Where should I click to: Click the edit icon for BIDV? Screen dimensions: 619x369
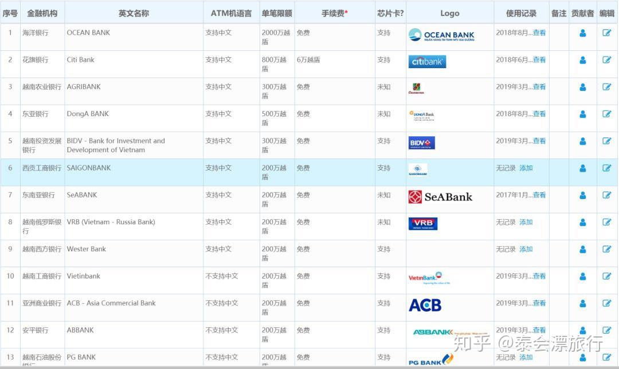[607, 141]
